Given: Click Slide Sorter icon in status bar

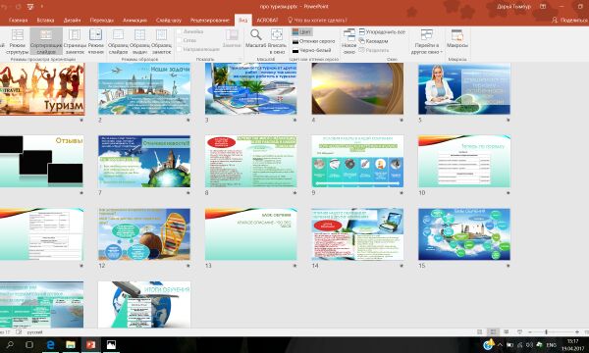Looking at the screenshot, I should [493, 332].
